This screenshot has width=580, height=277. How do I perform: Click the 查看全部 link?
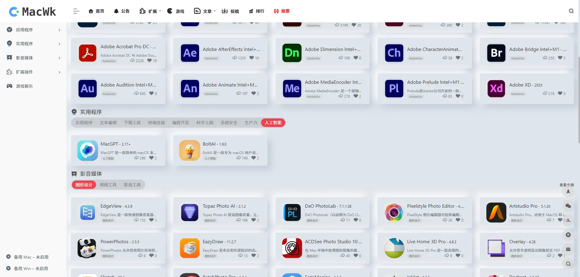pyautogui.click(x=567, y=185)
